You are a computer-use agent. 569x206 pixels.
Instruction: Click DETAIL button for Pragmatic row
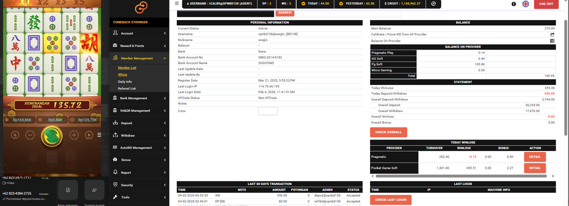pyautogui.click(x=535, y=157)
